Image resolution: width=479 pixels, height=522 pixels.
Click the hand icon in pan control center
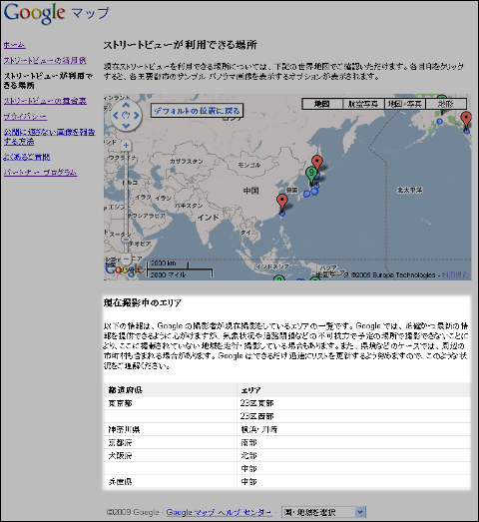126,115
